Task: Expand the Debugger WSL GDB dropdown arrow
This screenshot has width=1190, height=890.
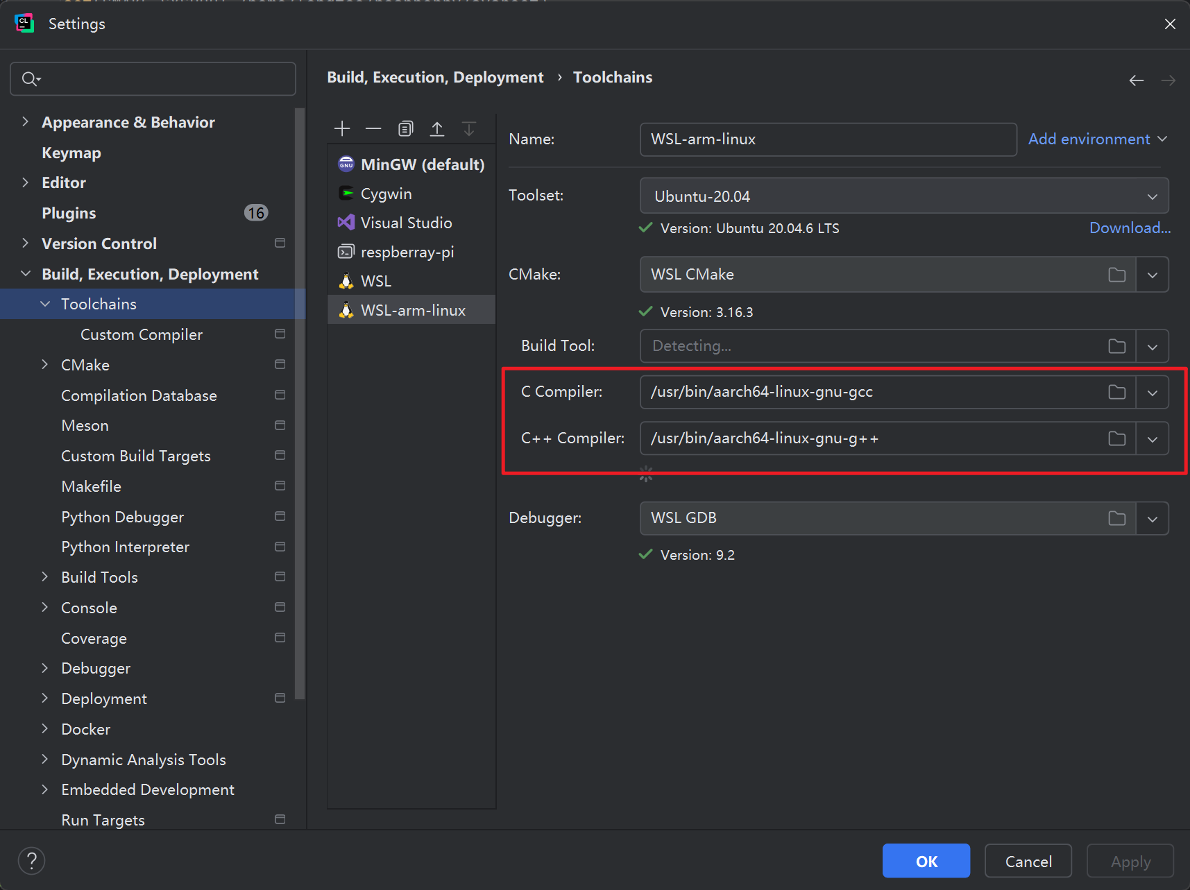Action: (x=1152, y=519)
